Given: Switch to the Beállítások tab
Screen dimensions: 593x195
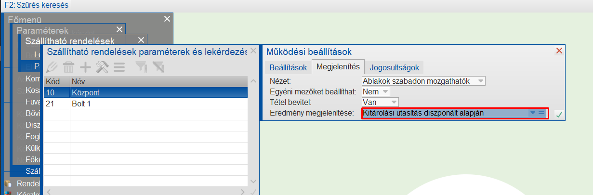Looking at the screenshot, I should pos(288,67).
